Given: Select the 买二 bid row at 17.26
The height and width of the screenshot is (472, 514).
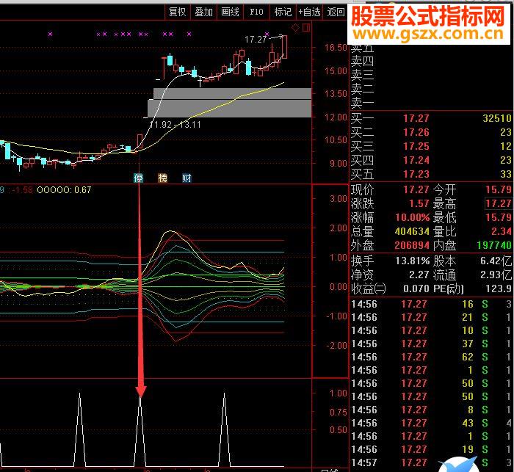Looking at the screenshot, I should (x=431, y=132).
